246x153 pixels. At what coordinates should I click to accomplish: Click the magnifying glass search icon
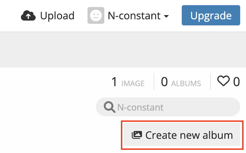click(x=109, y=107)
